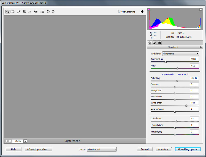206x157 pixels.
Task: Toggle shadow clipping warning in histogram
Action: 149,10
